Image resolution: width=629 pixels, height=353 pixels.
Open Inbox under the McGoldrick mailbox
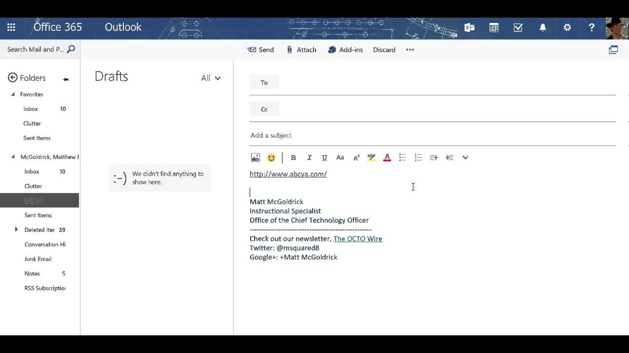[32, 172]
